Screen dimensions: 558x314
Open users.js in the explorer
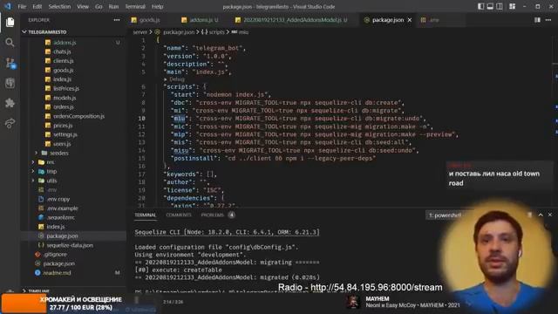[62, 144]
